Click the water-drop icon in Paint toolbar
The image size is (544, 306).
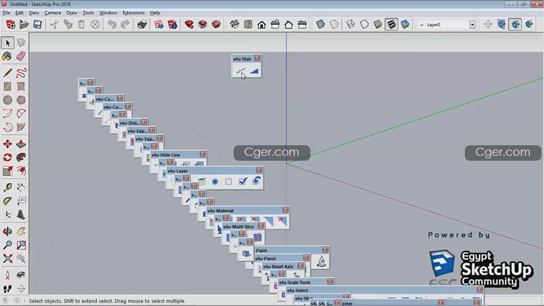tap(321, 261)
